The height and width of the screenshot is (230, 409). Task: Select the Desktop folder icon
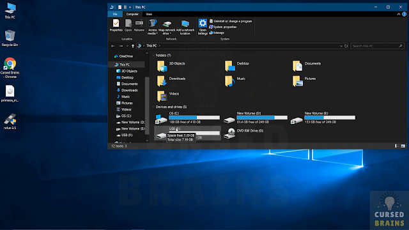pyautogui.click(x=230, y=66)
